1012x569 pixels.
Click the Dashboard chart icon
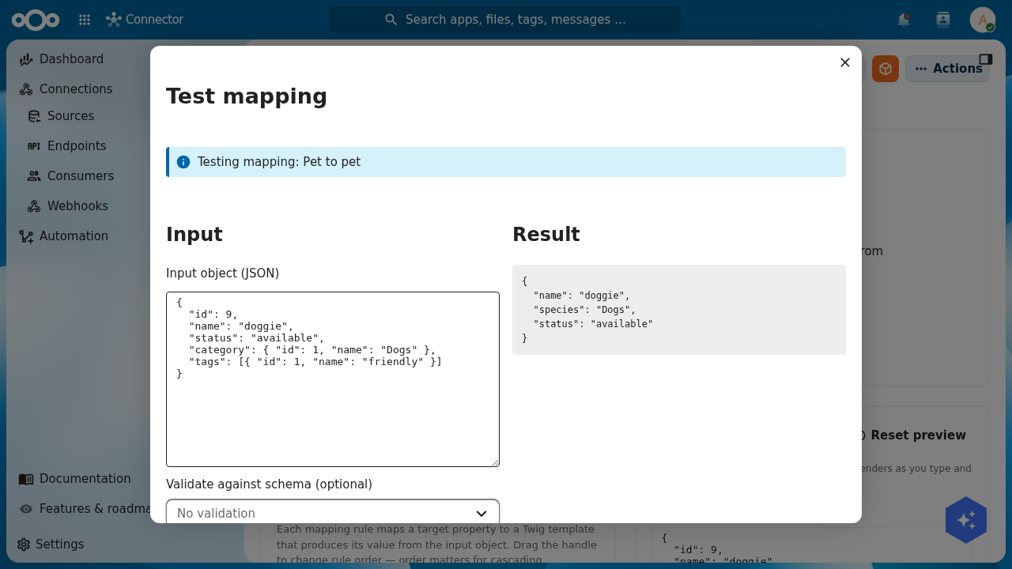click(x=26, y=59)
